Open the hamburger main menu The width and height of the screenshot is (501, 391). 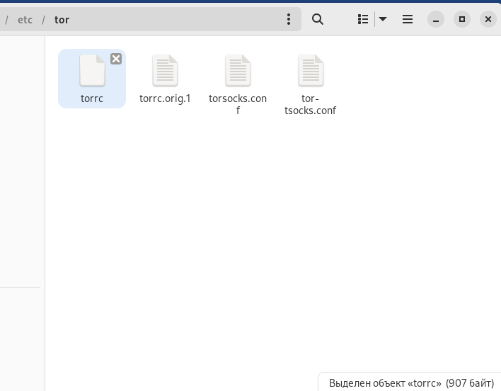408,20
